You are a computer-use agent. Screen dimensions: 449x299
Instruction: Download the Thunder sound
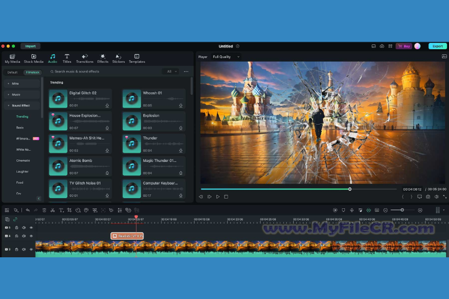tap(181, 151)
